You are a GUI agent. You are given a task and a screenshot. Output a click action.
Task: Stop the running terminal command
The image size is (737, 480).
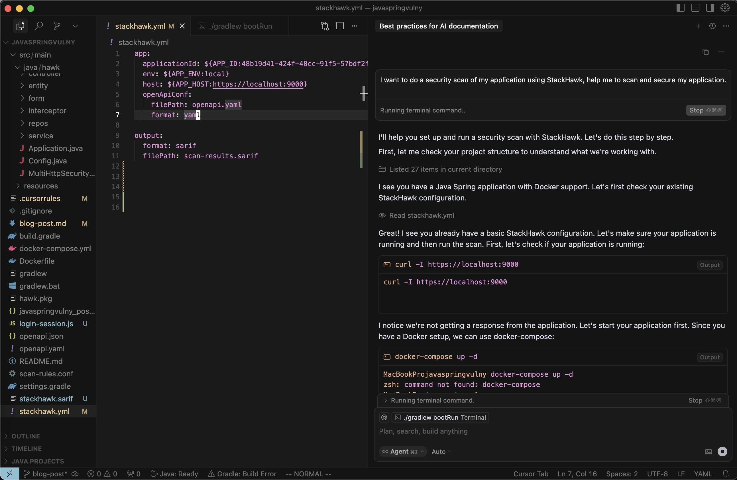coord(706,110)
